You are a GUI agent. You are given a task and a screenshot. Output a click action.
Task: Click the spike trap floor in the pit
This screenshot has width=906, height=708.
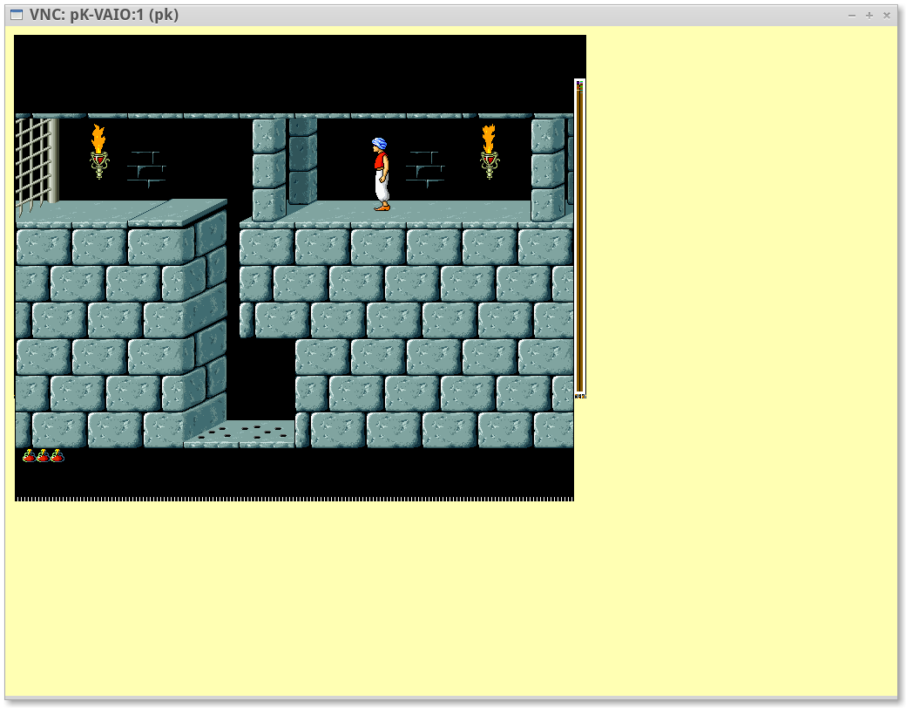pos(243,434)
